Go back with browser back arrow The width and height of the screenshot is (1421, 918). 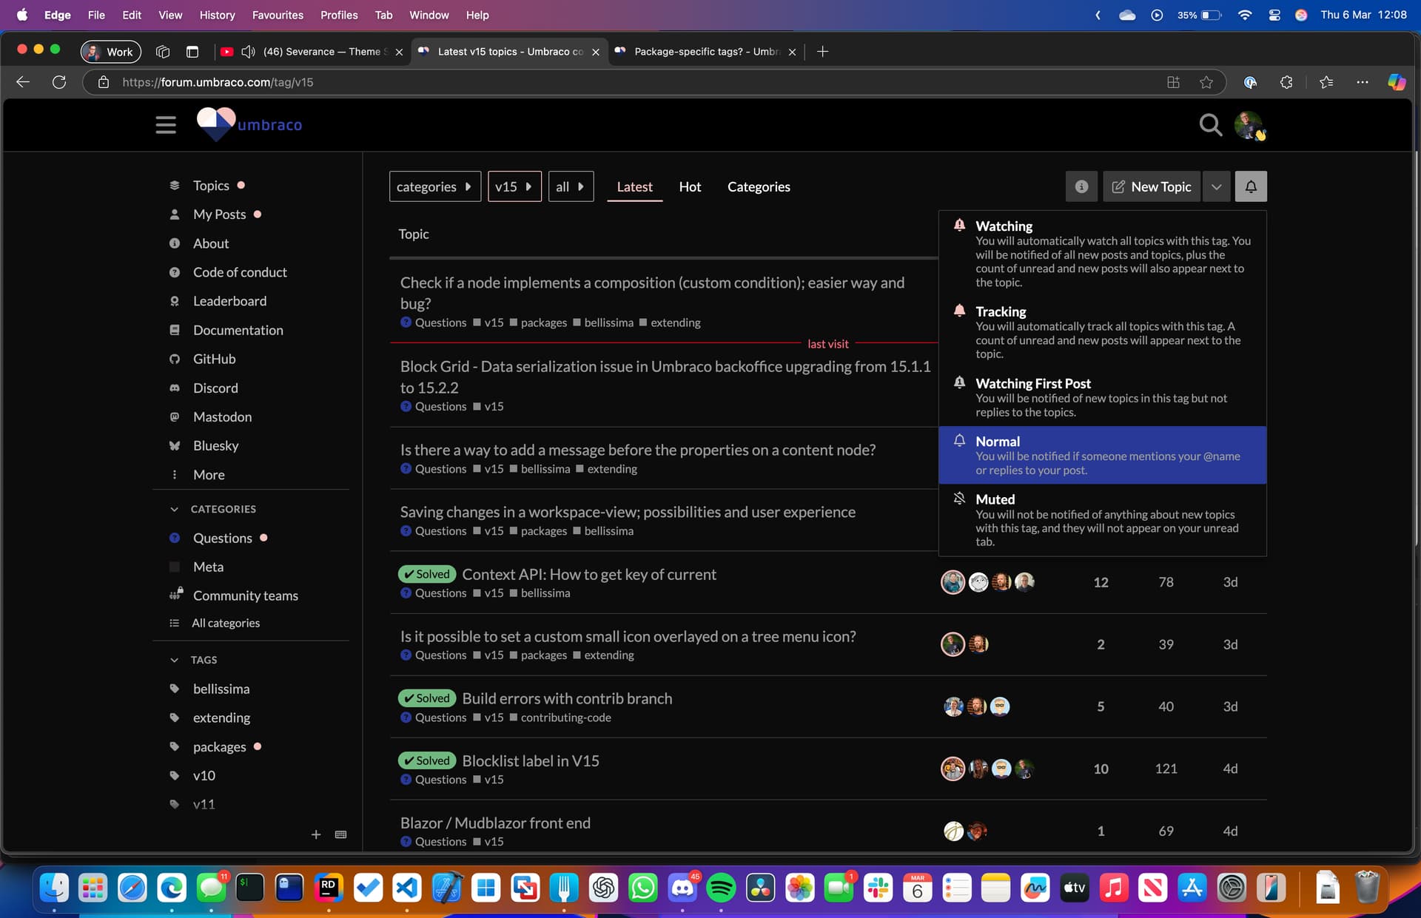23,82
